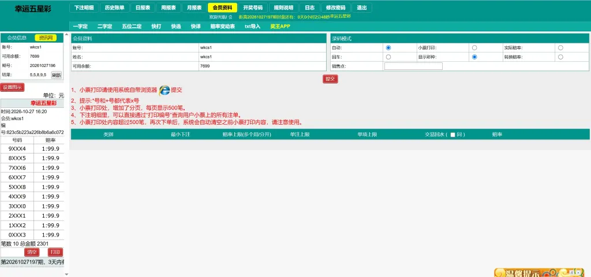Open 规则说明 rules tab
The image size is (591, 277).
(x=283, y=8)
